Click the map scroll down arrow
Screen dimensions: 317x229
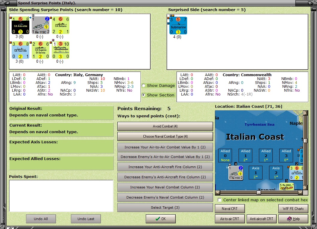pyautogui.click(x=306, y=188)
